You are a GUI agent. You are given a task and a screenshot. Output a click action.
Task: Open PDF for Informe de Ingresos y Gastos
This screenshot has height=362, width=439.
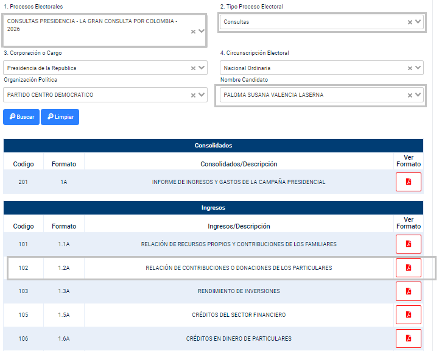(x=408, y=182)
